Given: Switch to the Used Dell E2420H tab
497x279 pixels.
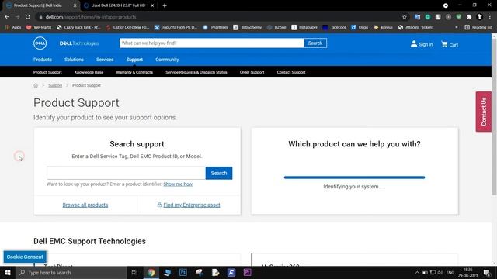Looking at the screenshot, I should click(x=118, y=5).
